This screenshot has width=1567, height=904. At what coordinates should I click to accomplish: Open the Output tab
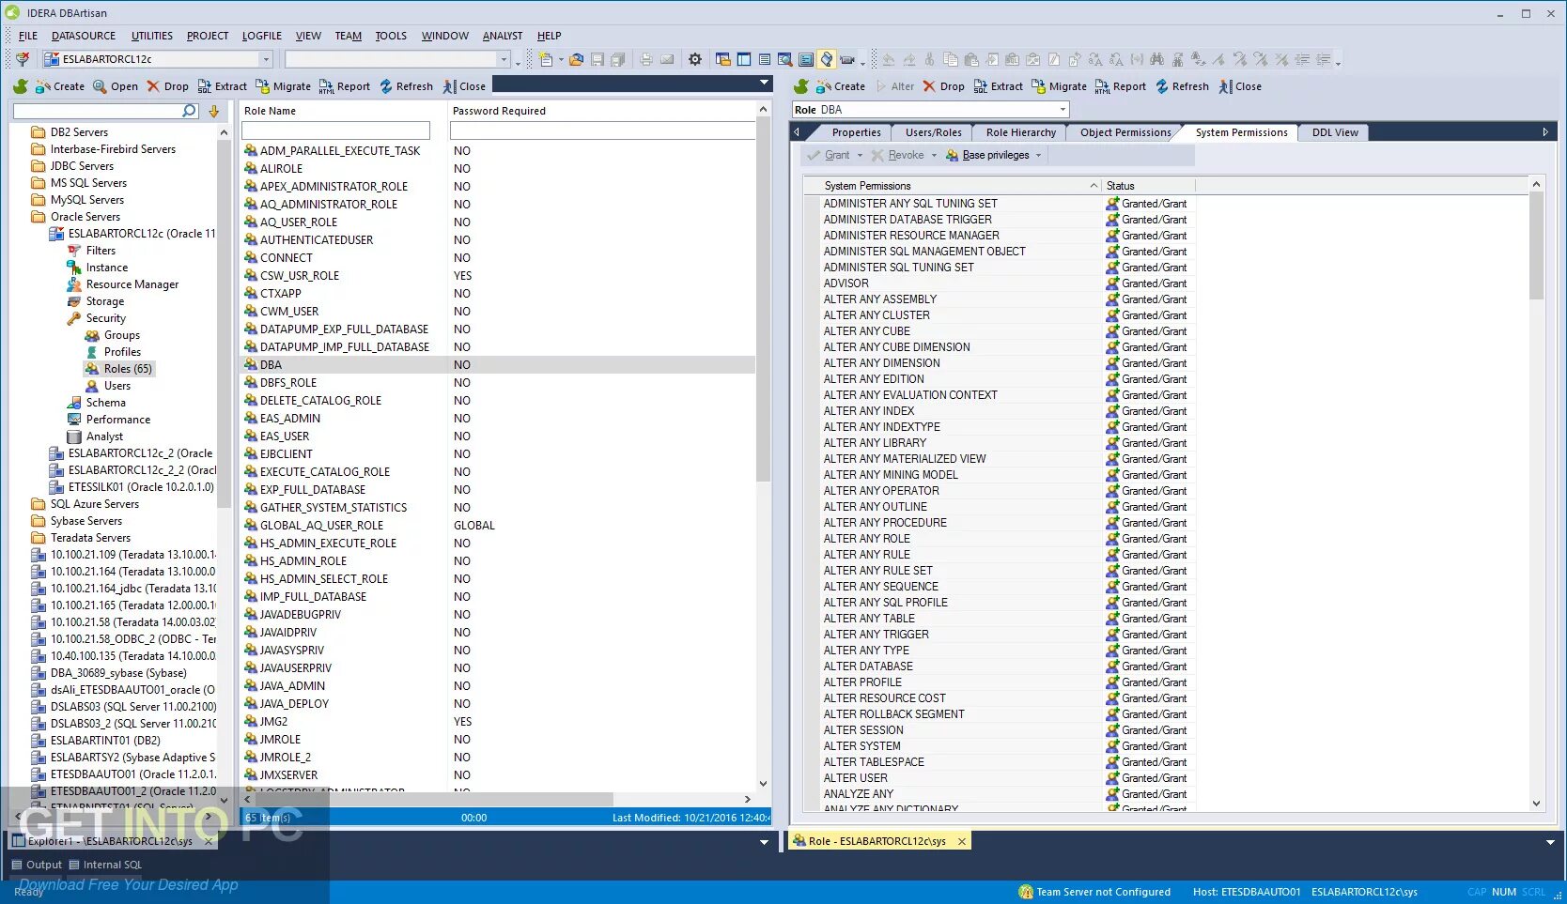tap(37, 865)
